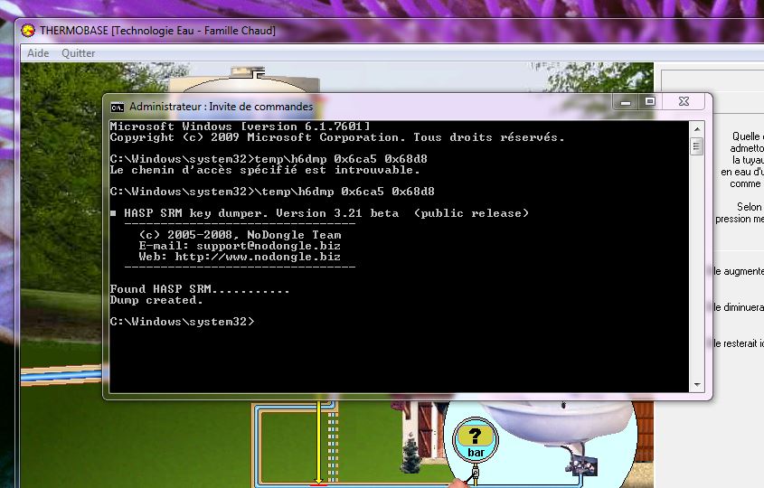Click the '\temp\h6dmp 0x6ca5 0x68d8' command line
Viewport: 764px width, 488px height.
(x=272, y=192)
